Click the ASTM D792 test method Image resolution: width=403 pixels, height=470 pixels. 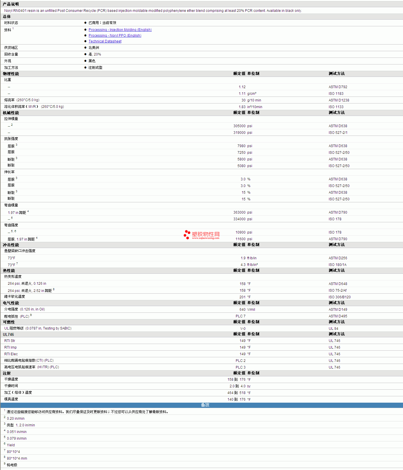(x=338, y=87)
